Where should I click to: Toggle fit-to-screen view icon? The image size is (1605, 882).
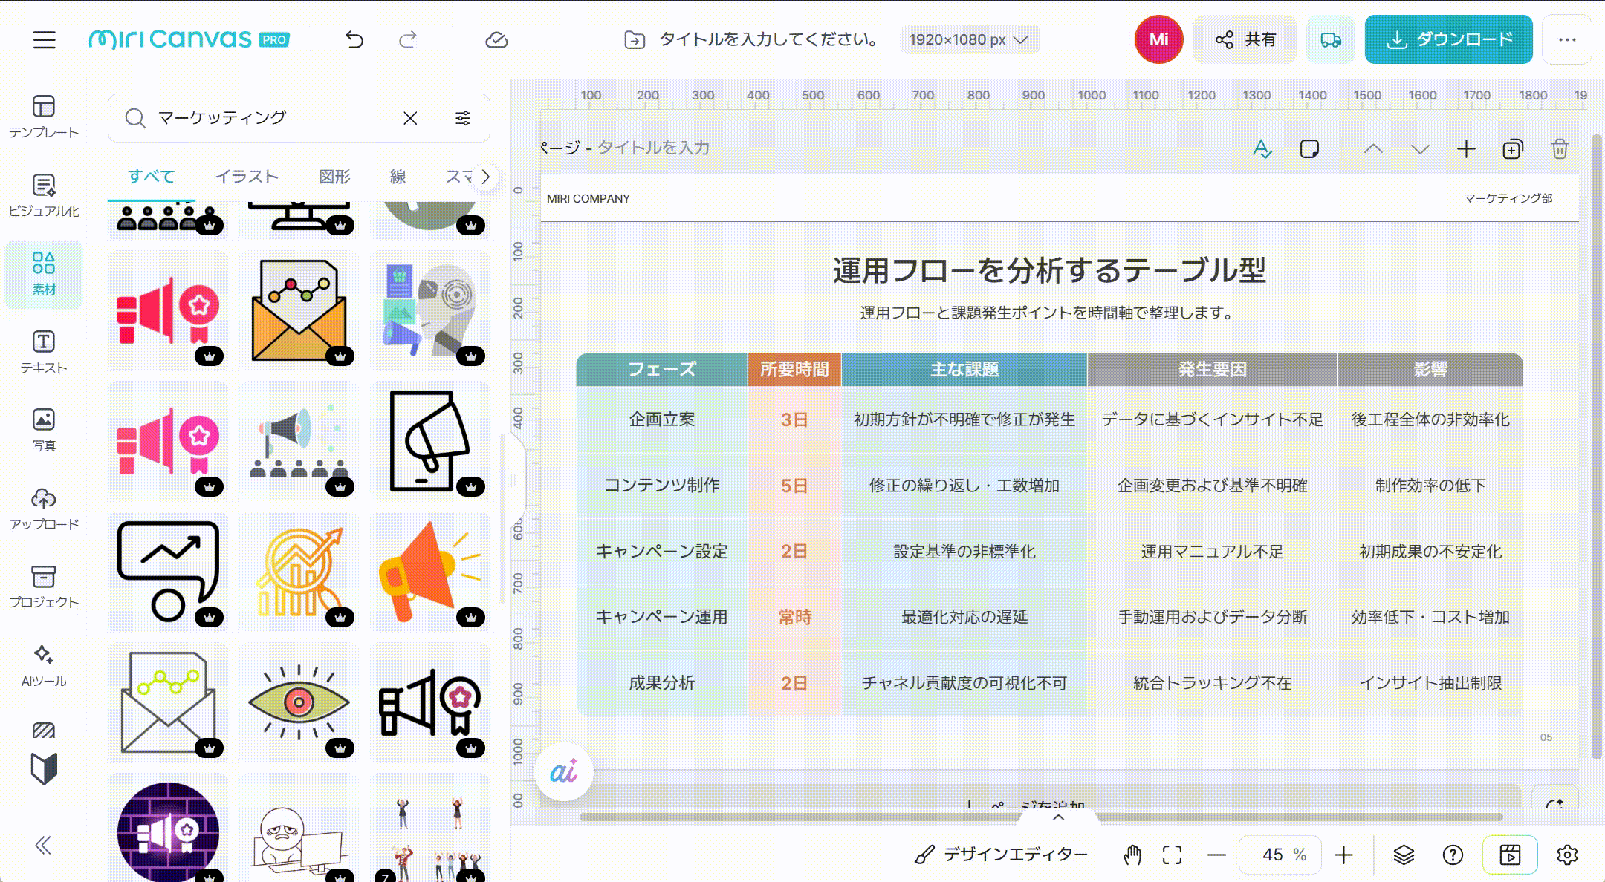click(x=1172, y=855)
